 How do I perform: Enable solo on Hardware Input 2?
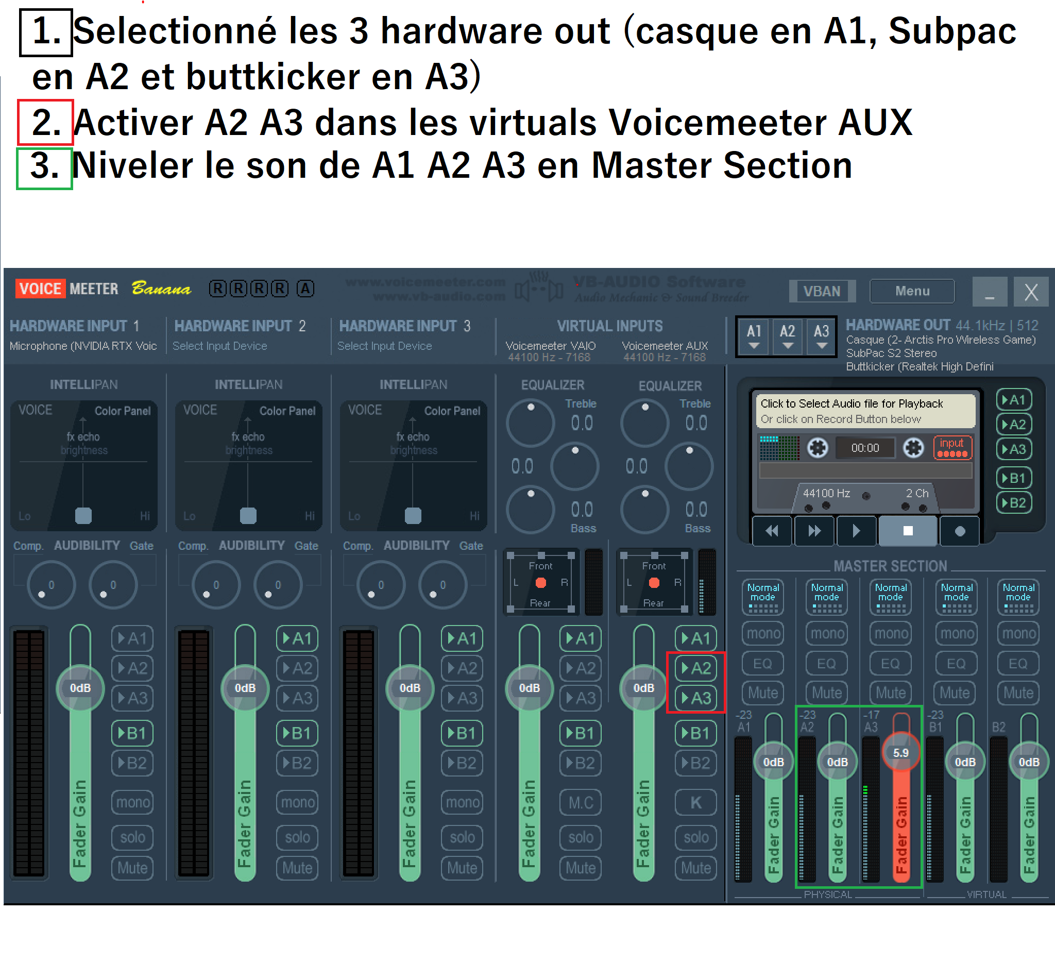pos(297,837)
